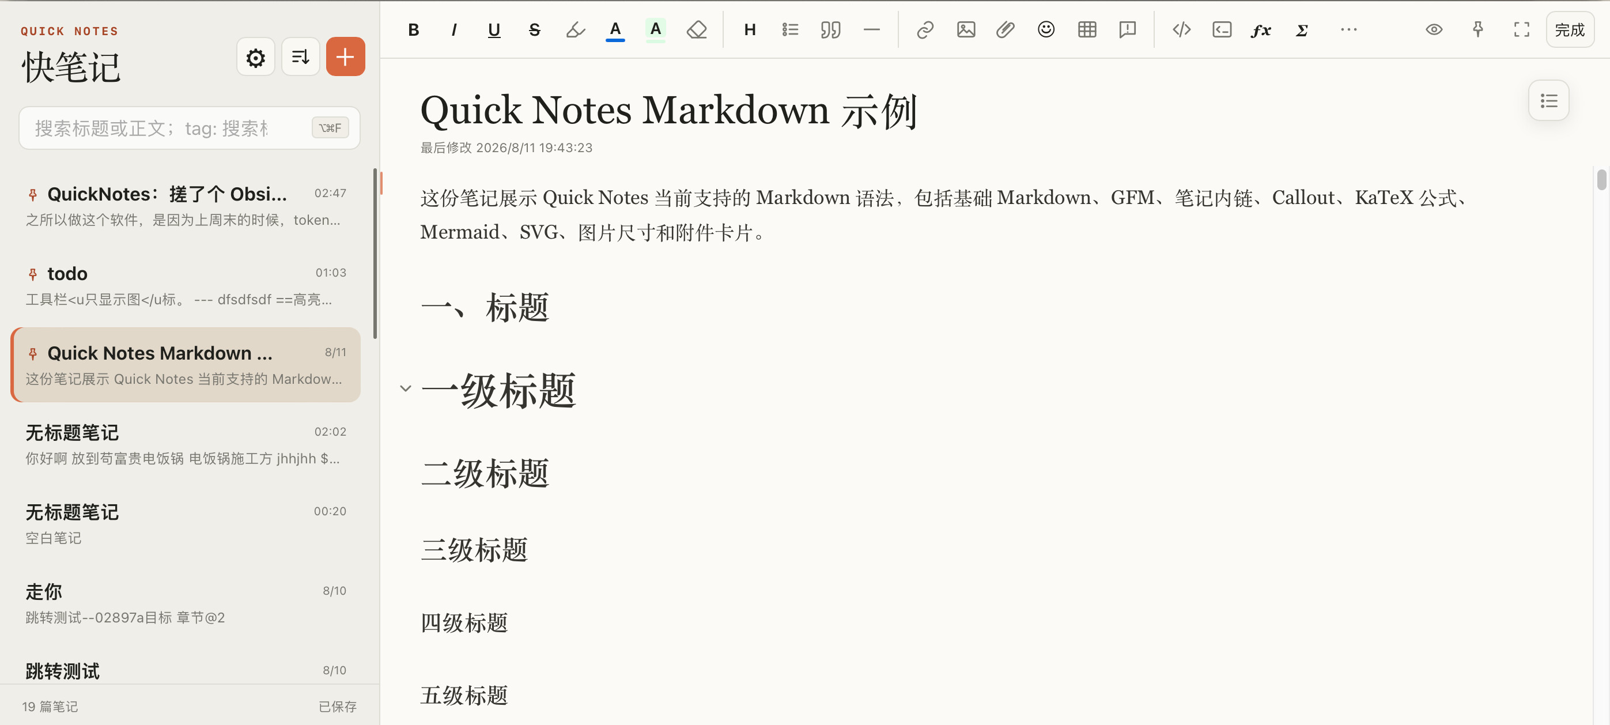1610x725 pixels.
Task: Enter fullscreen editor mode
Action: click(x=1522, y=29)
